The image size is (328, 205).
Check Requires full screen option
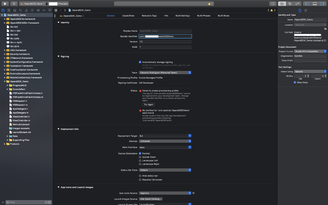point(140,180)
